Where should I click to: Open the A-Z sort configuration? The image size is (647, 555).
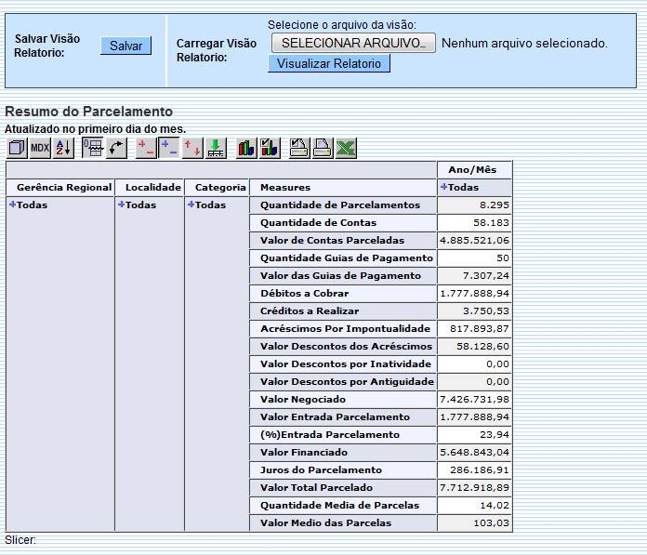point(62,148)
